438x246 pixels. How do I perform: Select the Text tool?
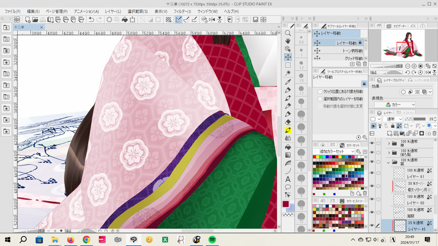click(288, 179)
